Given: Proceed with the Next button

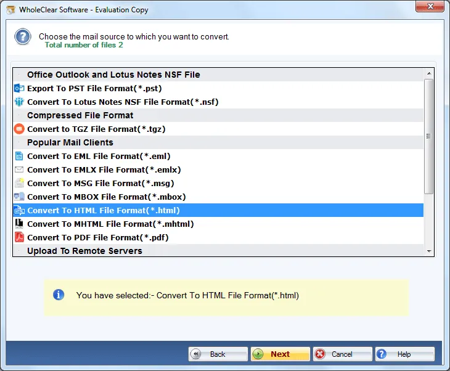Looking at the screenshot, I should coord(280,354).
